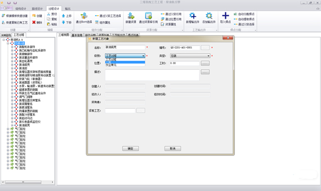Click the browse button beside 编号
Viewport: 321px width, 191px height.
pyautogui.click(x=205, y=48)
